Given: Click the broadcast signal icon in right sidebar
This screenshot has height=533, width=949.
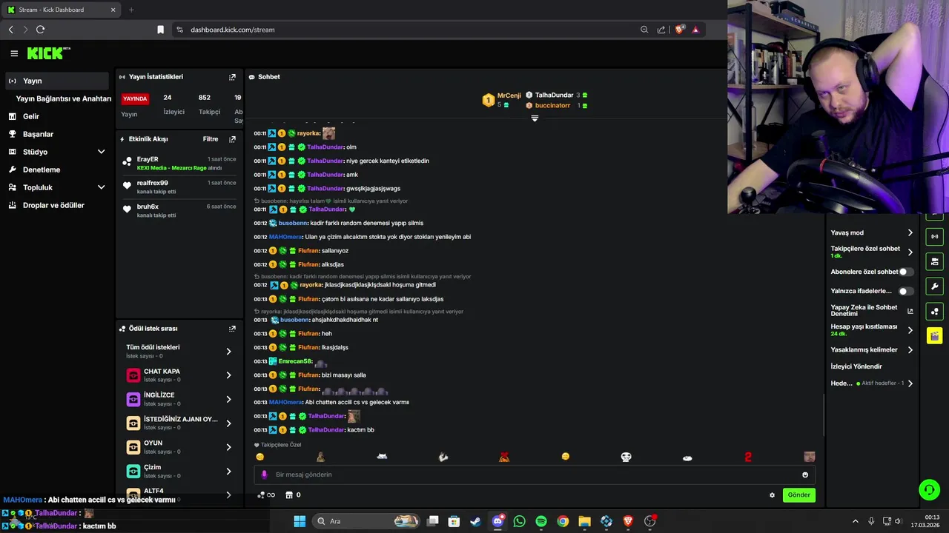Looking at the screenshot, I should pyautogui.click(x=934, y=237).
